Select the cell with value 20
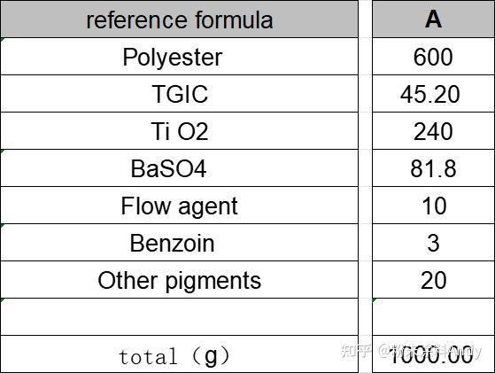This screenshot has height=373, width=495. (x=433, y=280)
